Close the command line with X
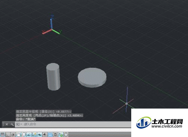This screenshot has height=137, width=188. (7, 124)
